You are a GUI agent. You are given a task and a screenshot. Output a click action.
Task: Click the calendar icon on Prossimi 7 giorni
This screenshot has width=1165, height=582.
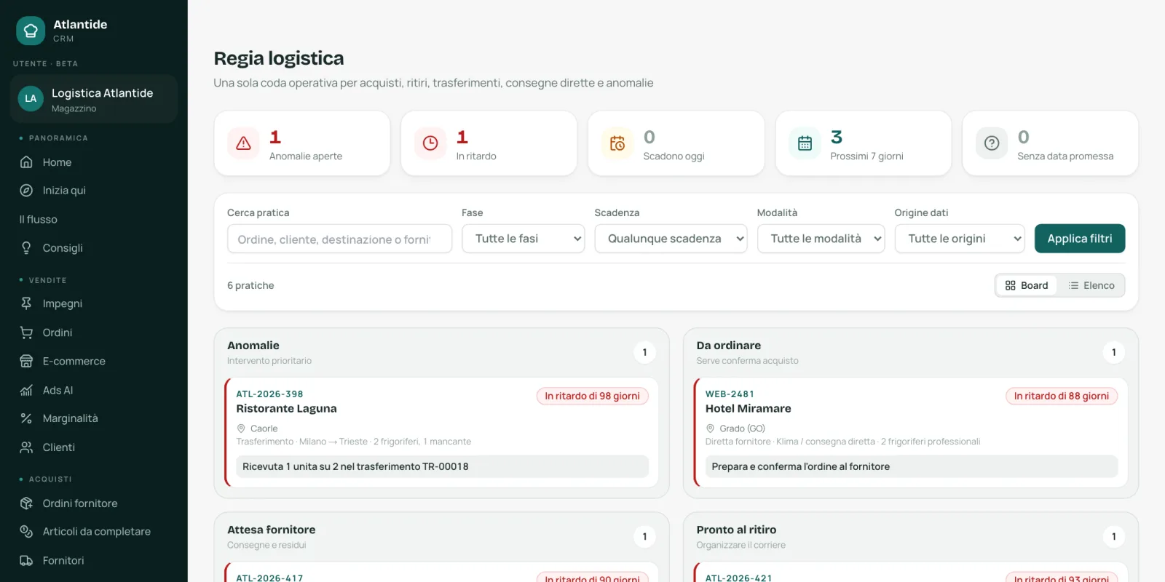805,143
